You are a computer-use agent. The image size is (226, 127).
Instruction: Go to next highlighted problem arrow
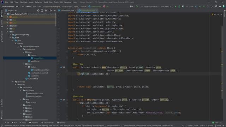[x=221, y=14]
